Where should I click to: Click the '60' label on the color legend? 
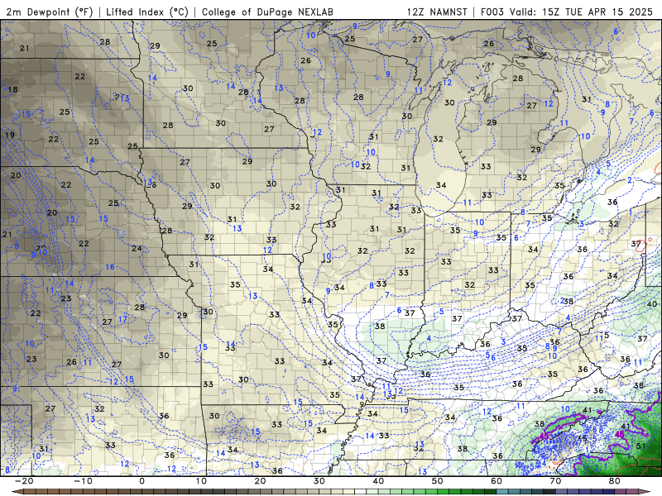[x=496, y=481]
